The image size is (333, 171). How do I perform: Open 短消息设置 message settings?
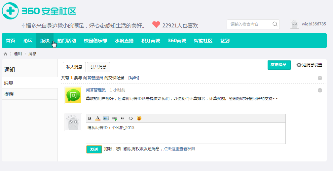tap(309, 65)
